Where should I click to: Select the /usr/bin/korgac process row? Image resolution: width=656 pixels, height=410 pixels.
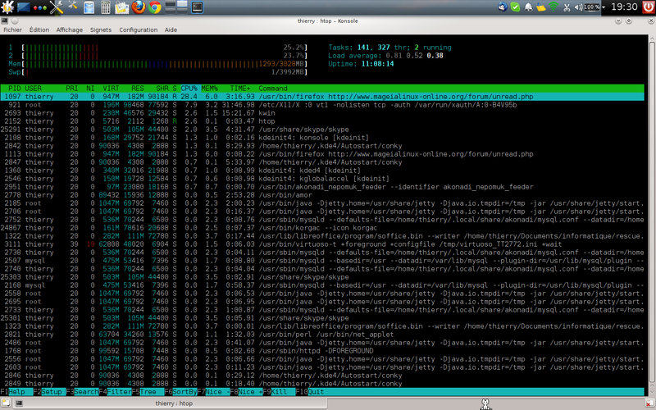pyautogui.click(x=322, y=228)
